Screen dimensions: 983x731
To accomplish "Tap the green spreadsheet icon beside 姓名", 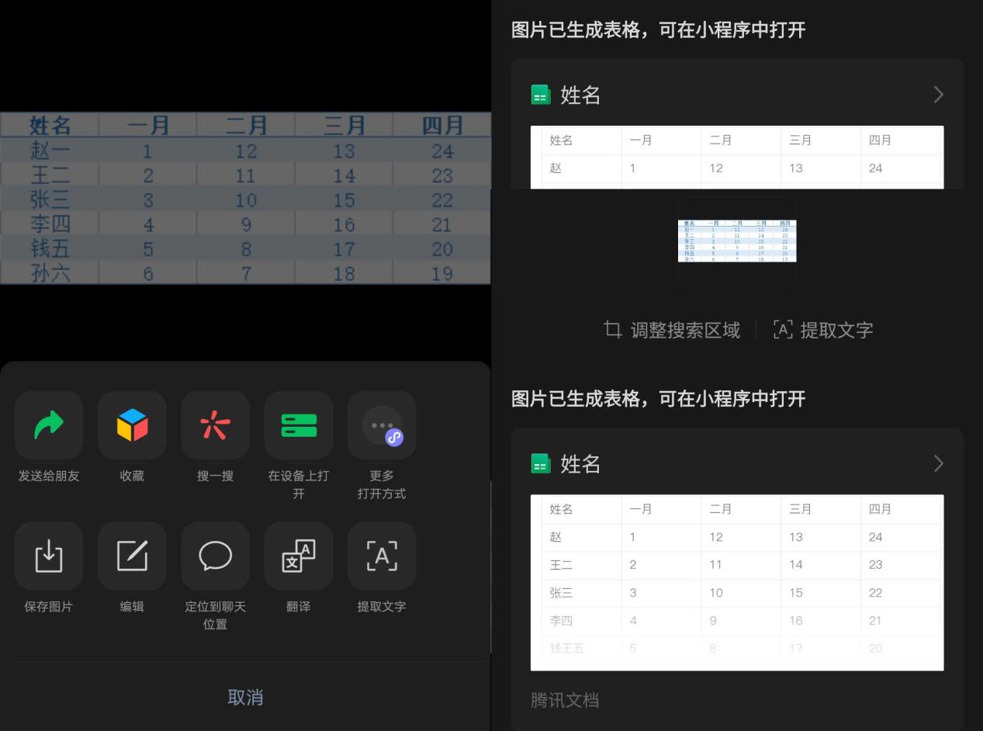I will [x=539, y=94].
